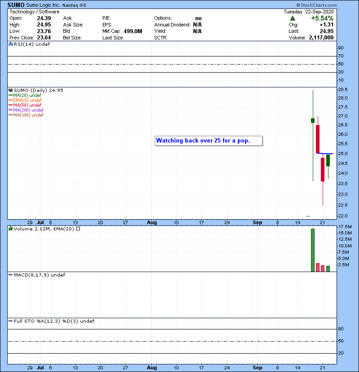The image size is (359, 372).
Task: Click the green up-arrow change indicator
Action: pos(293,18)
